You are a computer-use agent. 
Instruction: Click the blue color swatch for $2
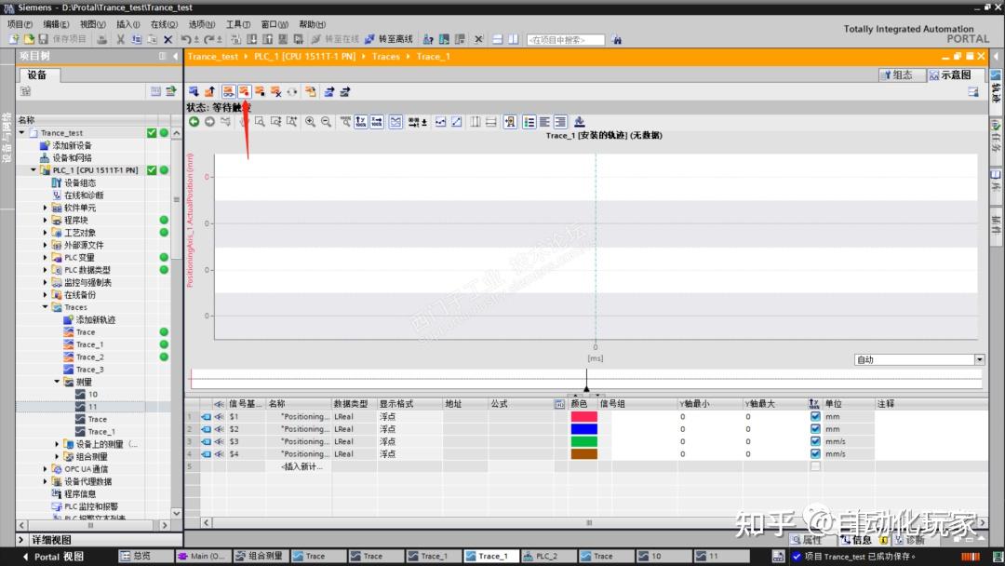click(x=583, y=429)
